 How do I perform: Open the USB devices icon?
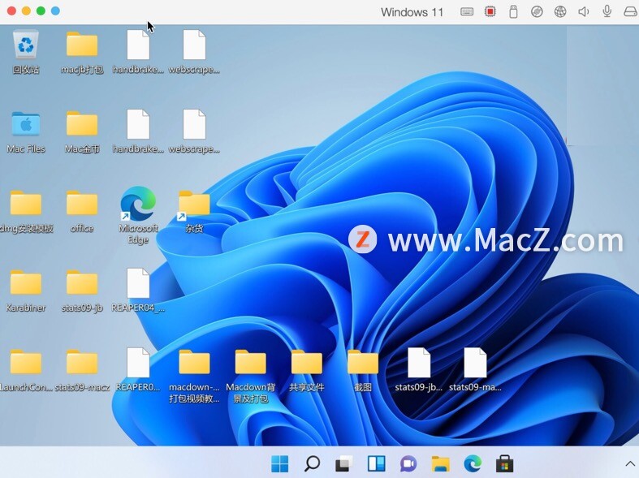(513, 12)
